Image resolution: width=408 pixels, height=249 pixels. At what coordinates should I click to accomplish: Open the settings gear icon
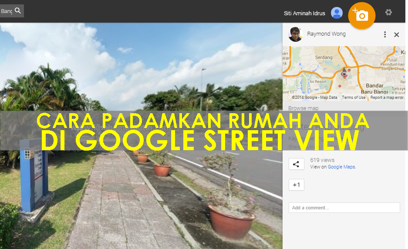click(x=388, y=12)
